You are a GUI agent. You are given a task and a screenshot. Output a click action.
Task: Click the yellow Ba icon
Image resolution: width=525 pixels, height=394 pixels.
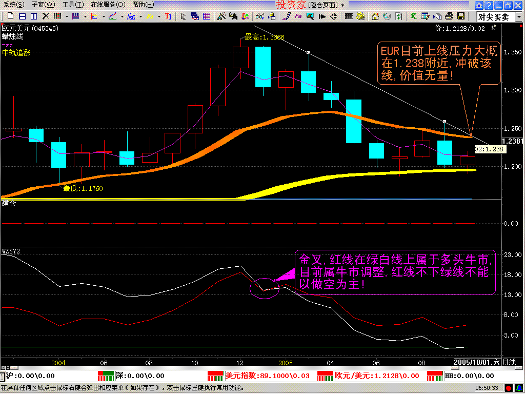click(x=150, y=16)
